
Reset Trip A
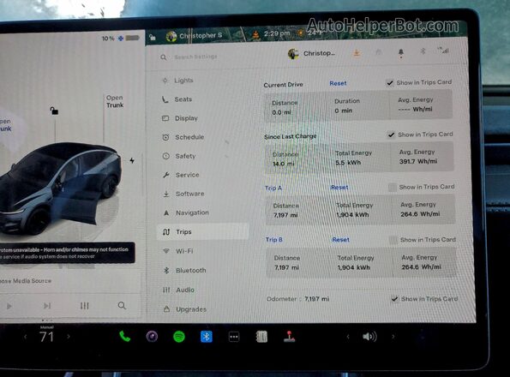pyautogui.click(x=339, y=187)
